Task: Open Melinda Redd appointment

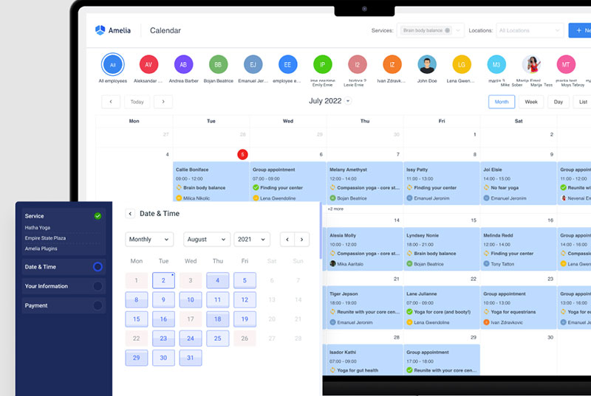Action: coord(519,249)
